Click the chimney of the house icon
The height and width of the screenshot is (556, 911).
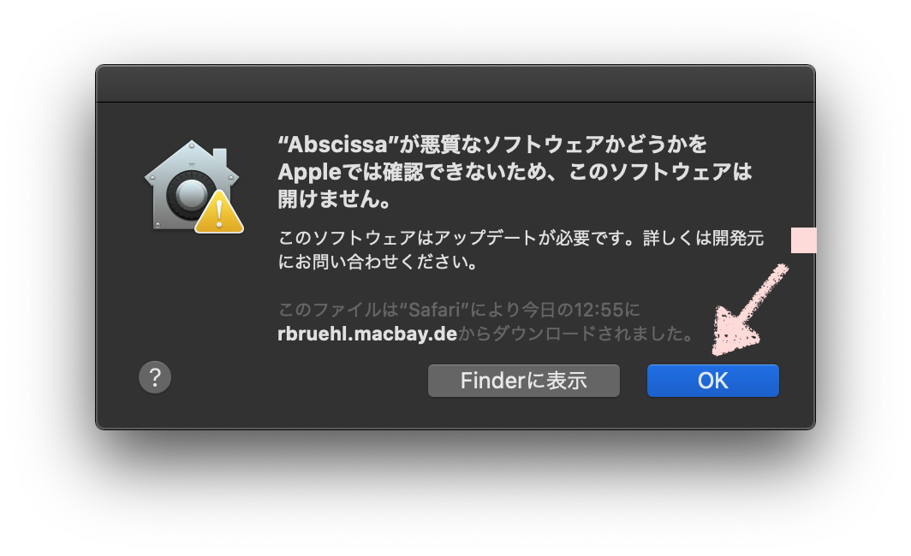219,158
